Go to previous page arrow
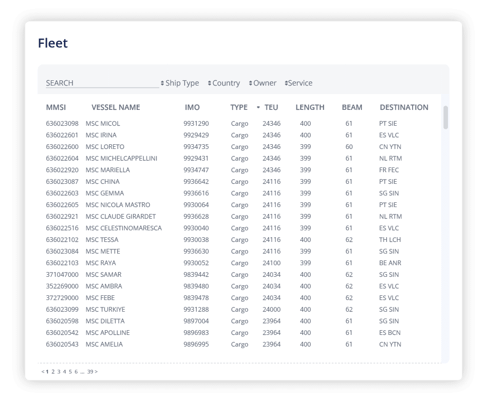 click(43, 371)
